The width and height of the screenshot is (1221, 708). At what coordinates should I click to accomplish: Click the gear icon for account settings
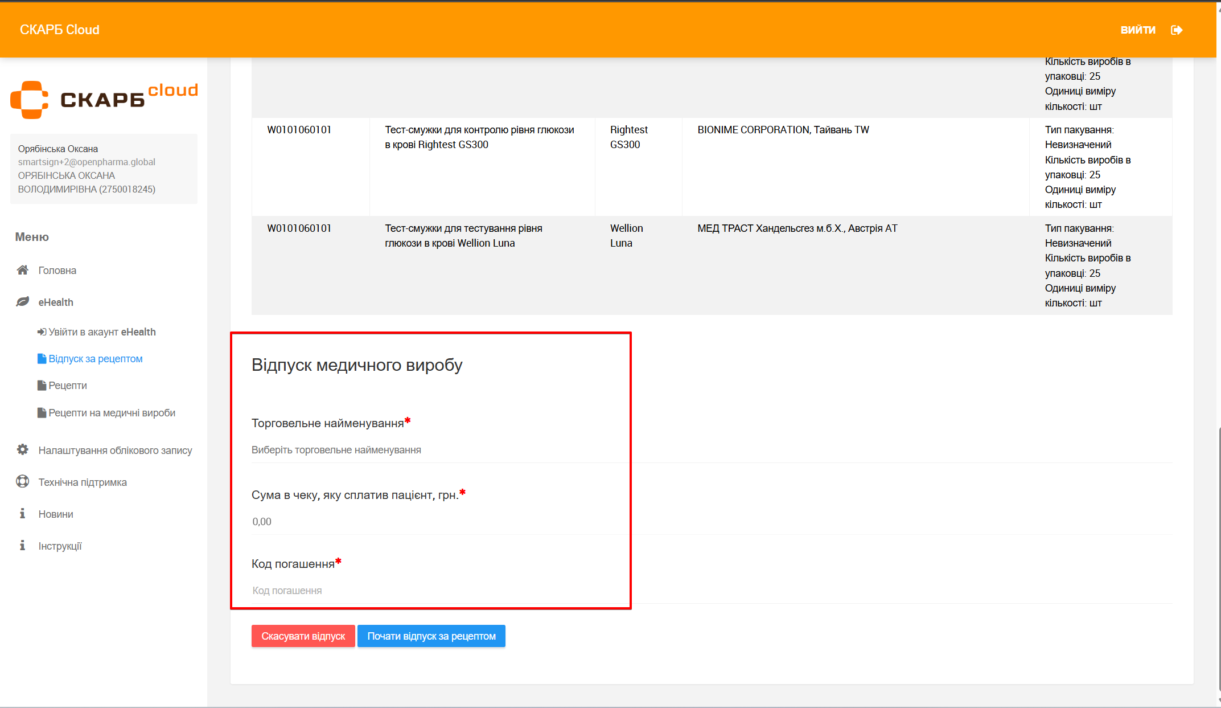click(x=23, y=450)
